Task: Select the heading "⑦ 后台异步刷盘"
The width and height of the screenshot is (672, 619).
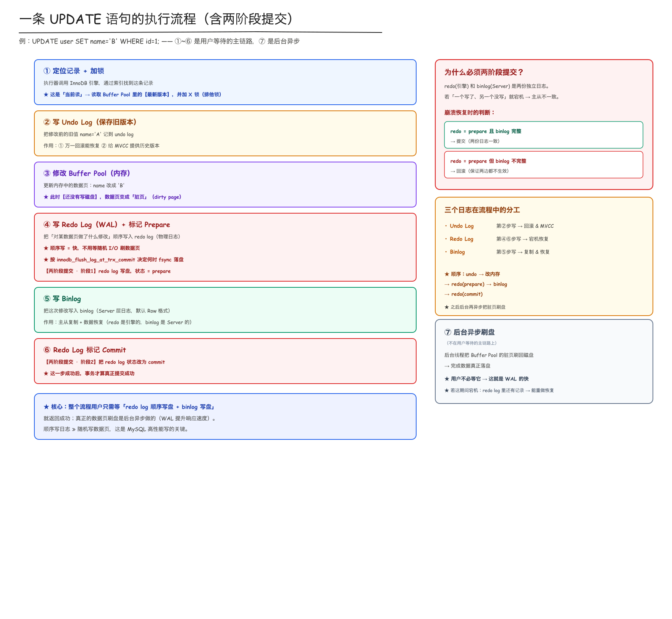Action: [x=470, y=332]
